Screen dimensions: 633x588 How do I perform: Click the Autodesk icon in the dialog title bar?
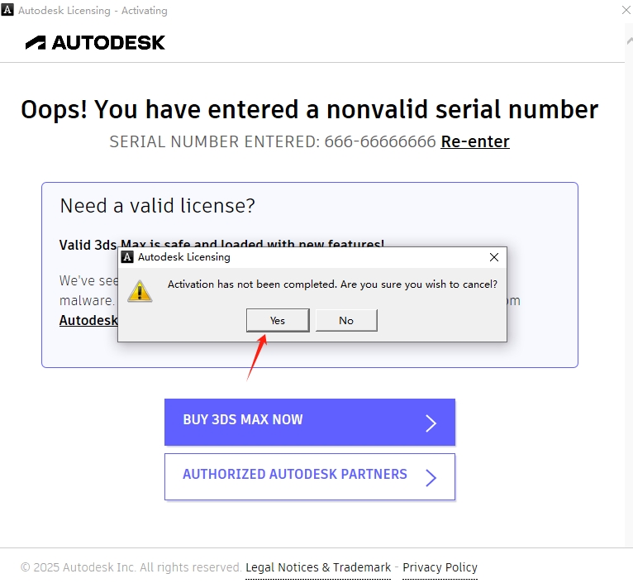tap(127, 257)
